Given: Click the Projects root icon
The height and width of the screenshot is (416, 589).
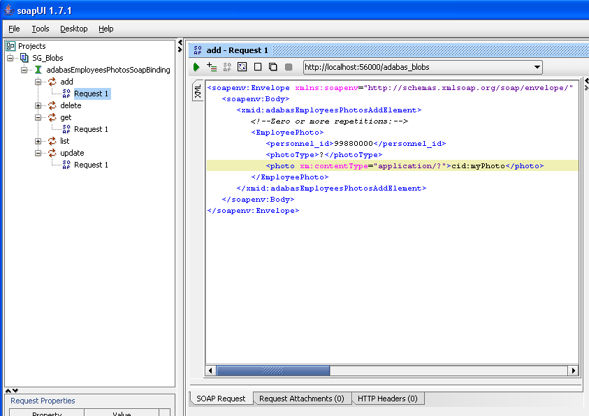Looking at the screenshot, I should coord(10,46).
